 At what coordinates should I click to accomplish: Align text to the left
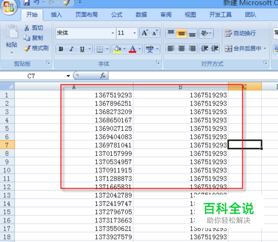pos(171,48)
